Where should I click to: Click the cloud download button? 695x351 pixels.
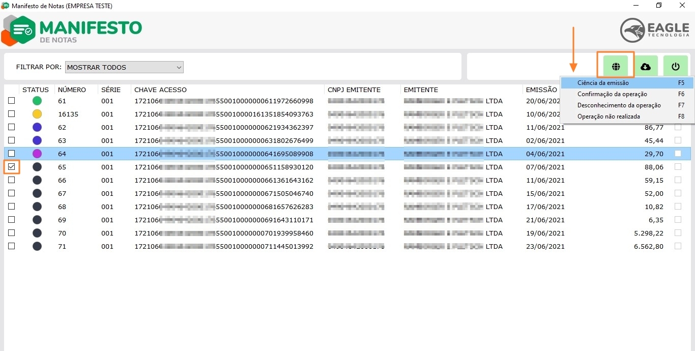click(646, 67)
